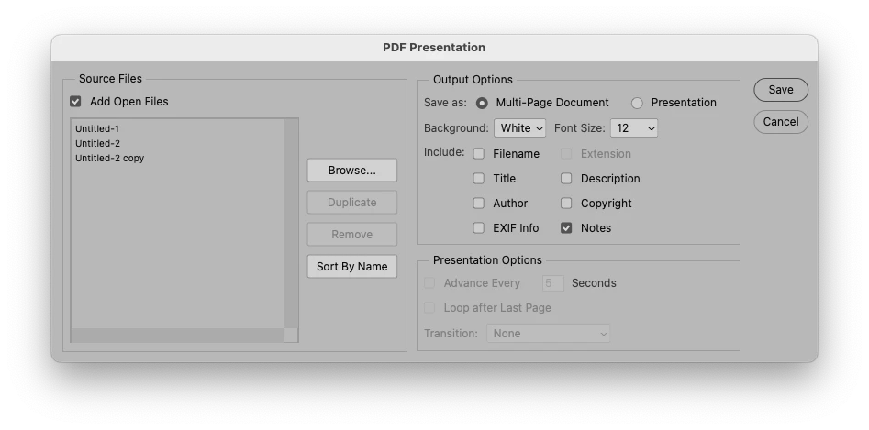Image resolution: width=869 pixels, height=430 pixels.
Task: Sort source files by name
Action: pos(352,266)
